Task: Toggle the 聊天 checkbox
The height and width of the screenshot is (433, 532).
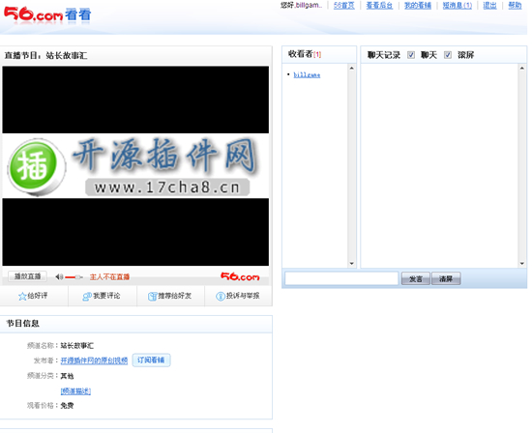Action: pos(411,55)
